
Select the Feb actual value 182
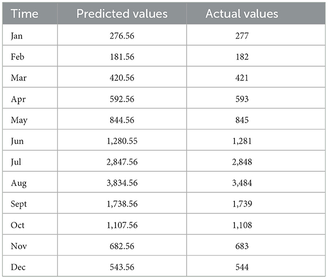tap(242, 57)
